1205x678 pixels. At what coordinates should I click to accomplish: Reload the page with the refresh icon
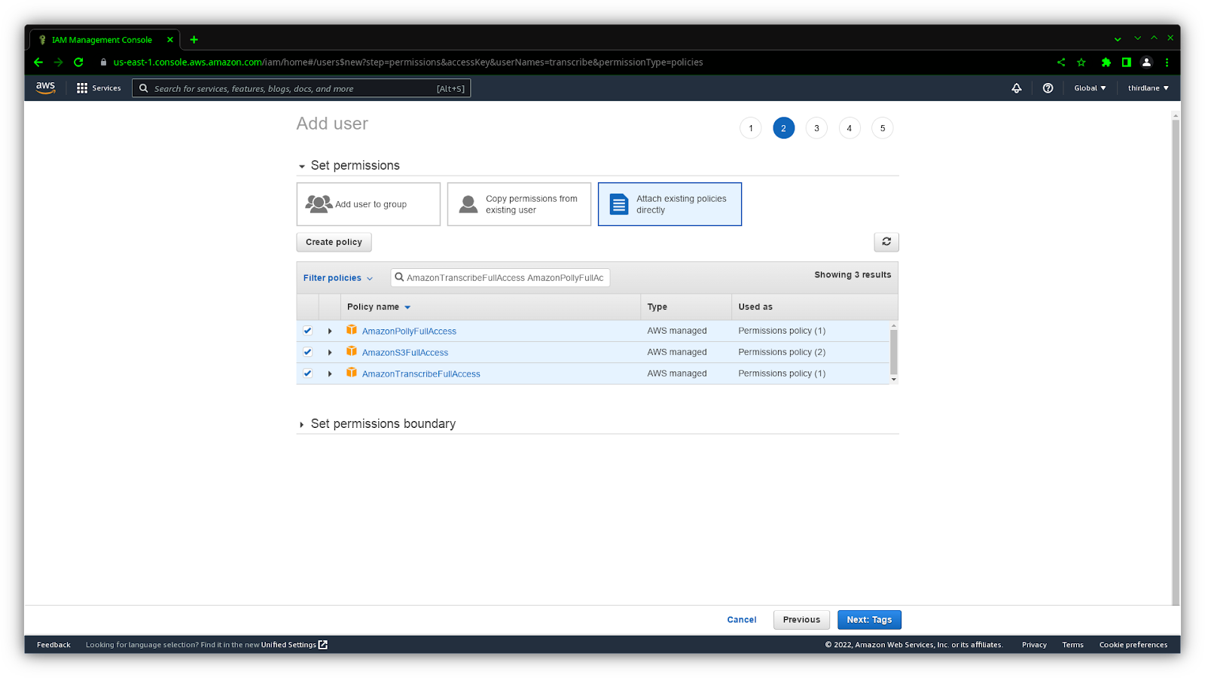(78, 63)
